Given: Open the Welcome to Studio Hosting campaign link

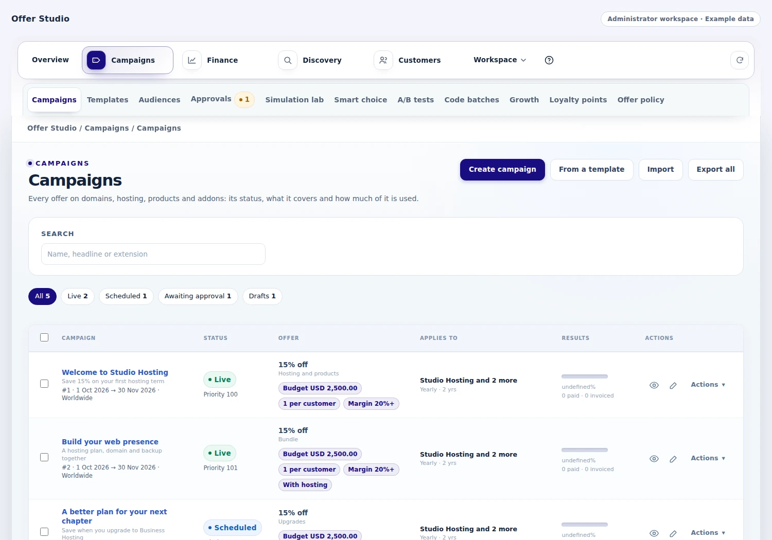Looking at the screenshot, I should 115,372.
